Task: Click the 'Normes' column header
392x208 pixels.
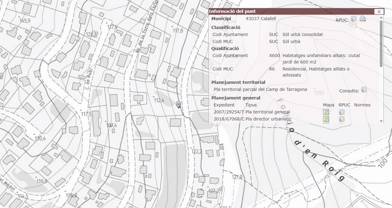Action: 362,105
